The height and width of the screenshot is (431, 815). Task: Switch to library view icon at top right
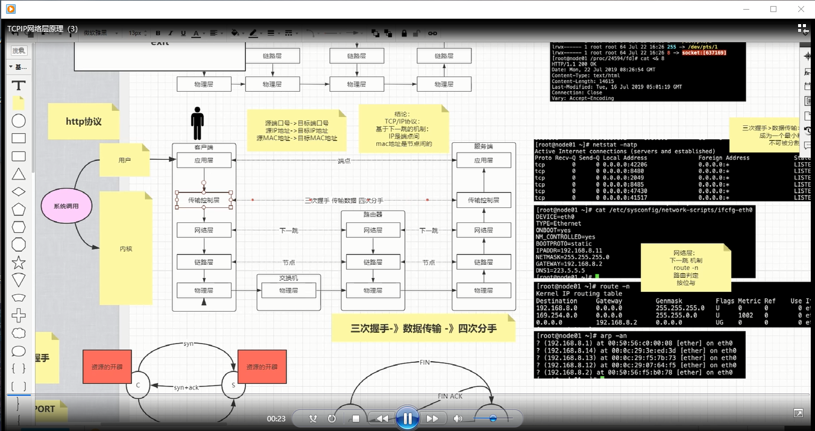tap(802, 28)
